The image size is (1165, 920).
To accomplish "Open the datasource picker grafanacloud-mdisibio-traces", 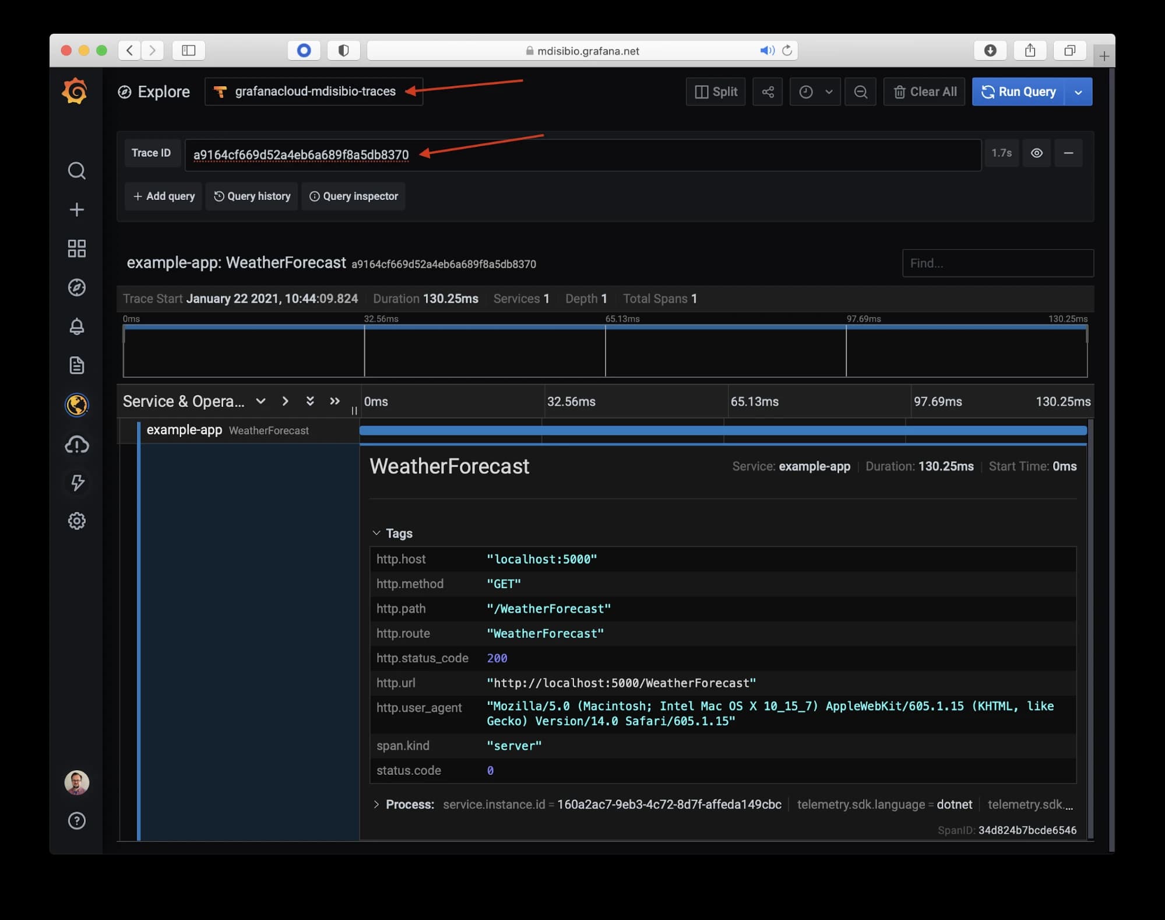I will (x=314, y=92).
